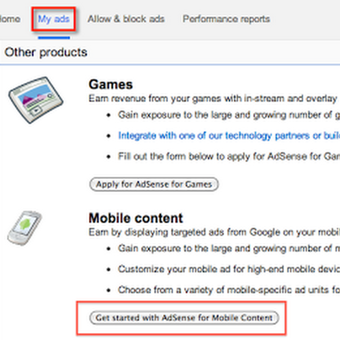
Task: Click Get started with AdSense for Mobile Content
Action: coord(184,318)
